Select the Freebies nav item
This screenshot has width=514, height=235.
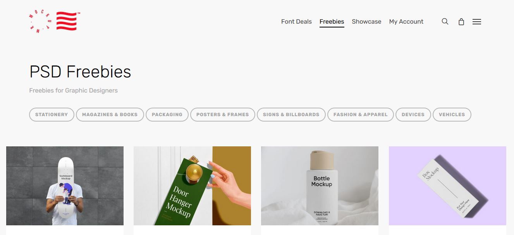coord(332,22)
